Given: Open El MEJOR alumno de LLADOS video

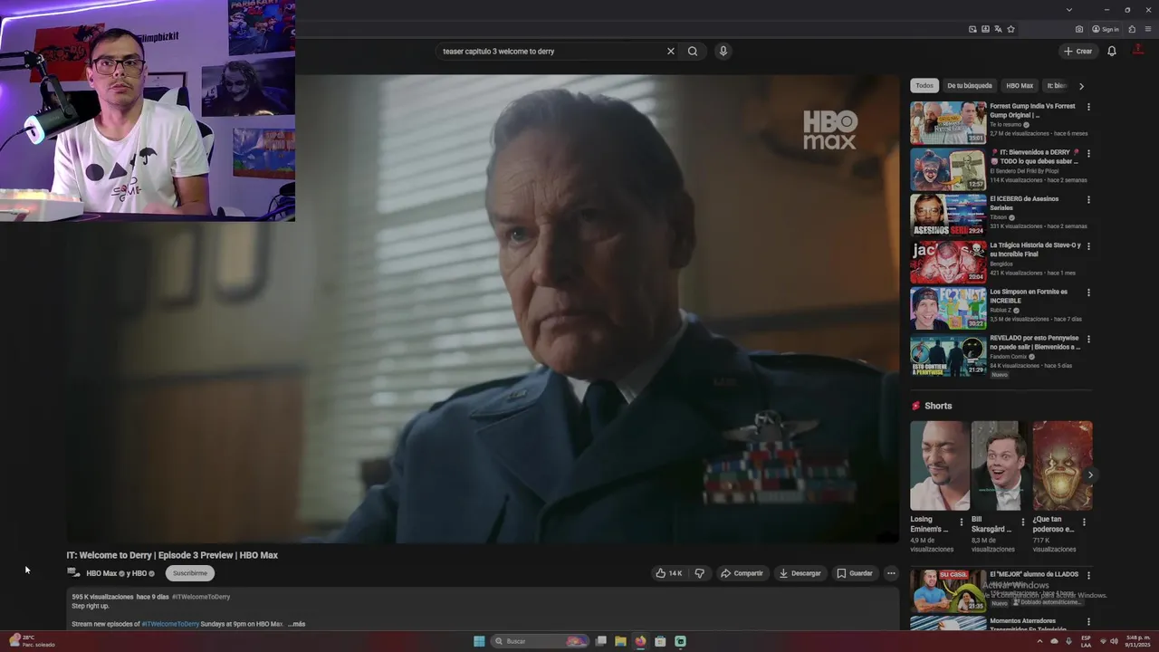Looking at the screenshot, I should (948, 590).
